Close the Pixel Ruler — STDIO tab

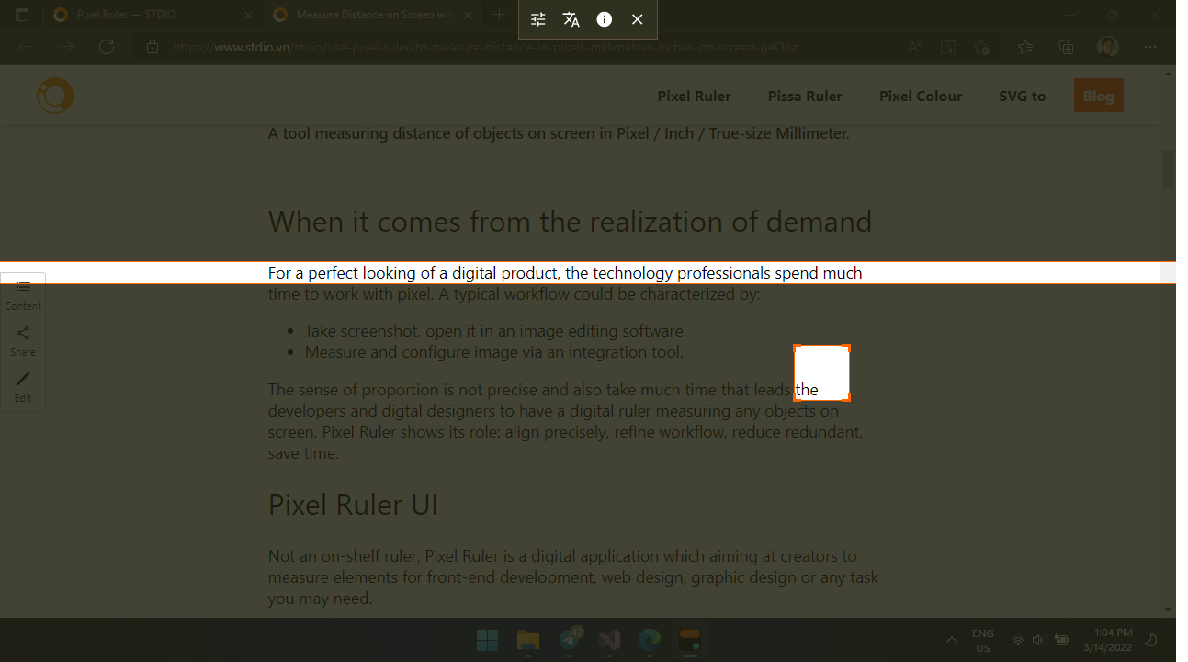(248, 15)
